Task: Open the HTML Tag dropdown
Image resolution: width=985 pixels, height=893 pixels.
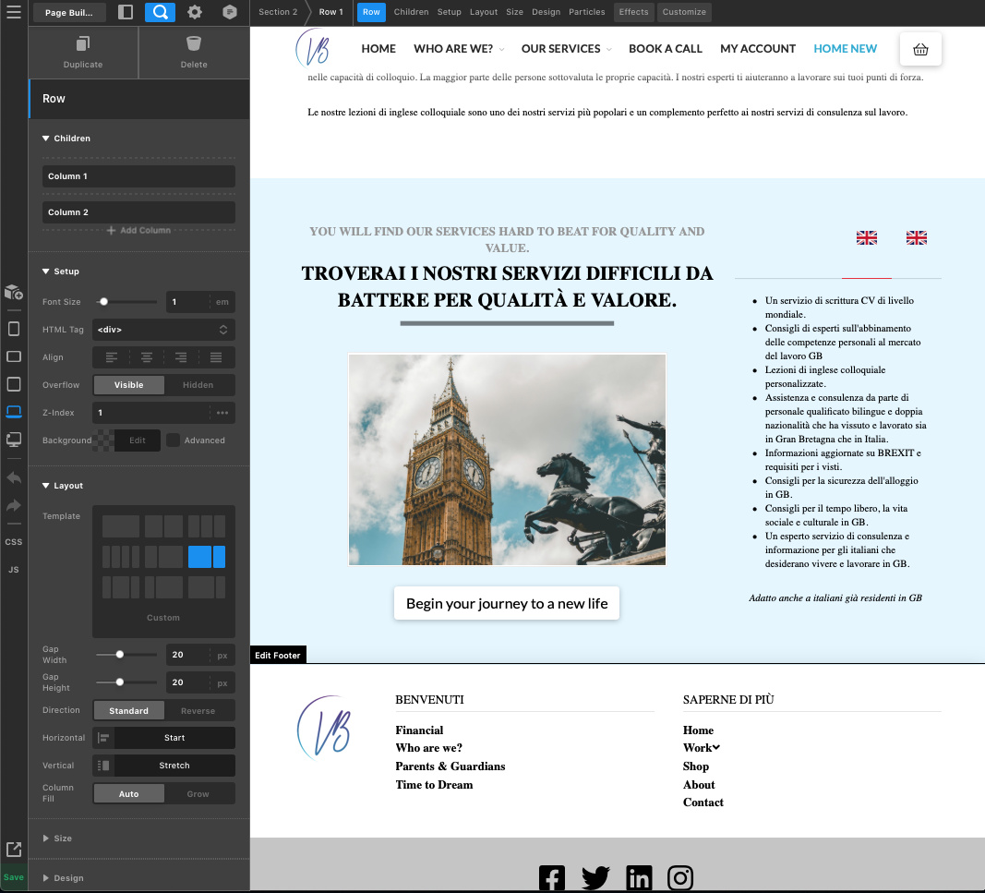Action: (x=163, y=330)
